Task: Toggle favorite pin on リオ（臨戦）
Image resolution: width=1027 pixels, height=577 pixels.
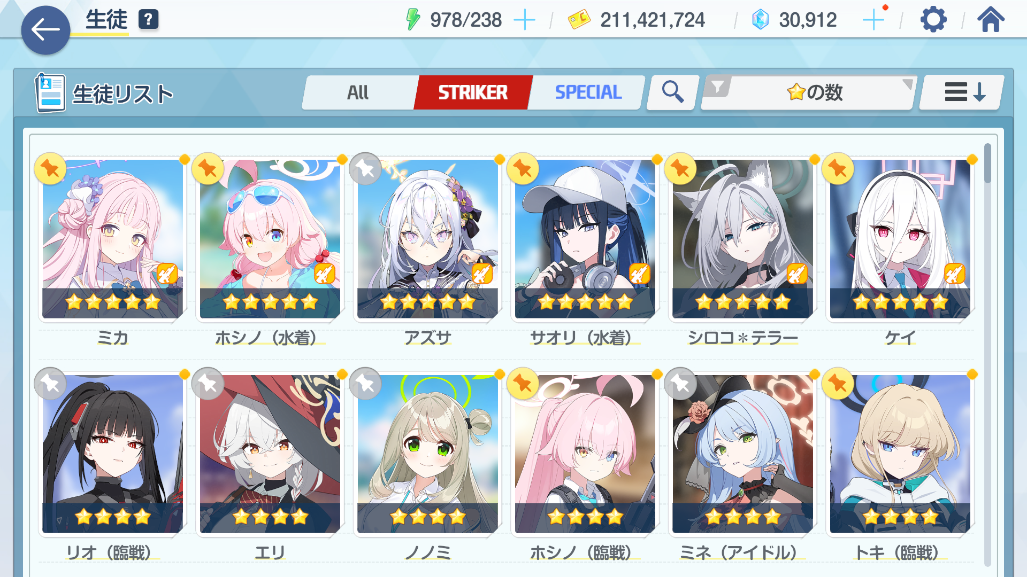Action: point(50,384)
